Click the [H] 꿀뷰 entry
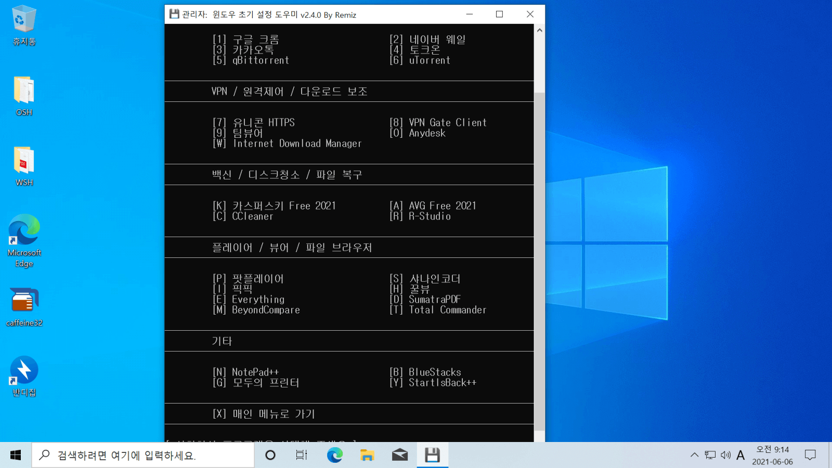 (x=409, y=289)
